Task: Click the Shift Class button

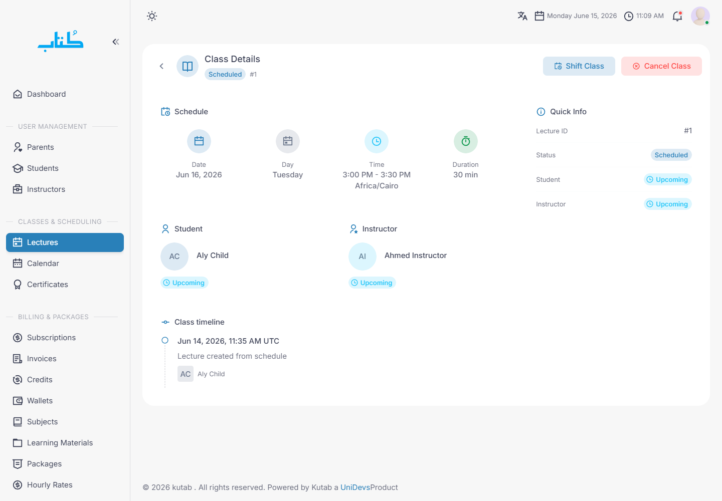Action: coord(579,66)
